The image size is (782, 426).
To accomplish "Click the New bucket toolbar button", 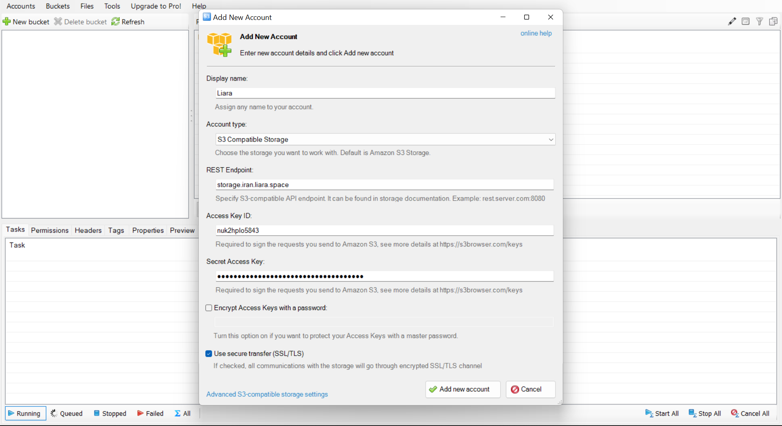I will [x=26, y=22].
